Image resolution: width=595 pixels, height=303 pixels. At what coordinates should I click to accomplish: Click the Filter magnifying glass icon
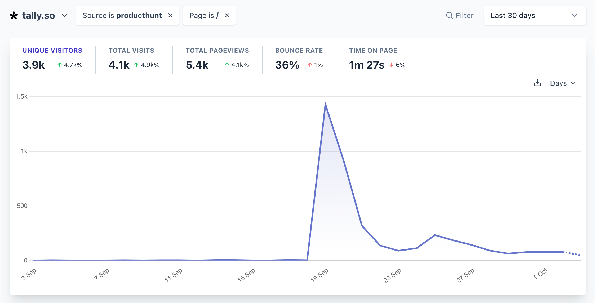tap(449, 16)
